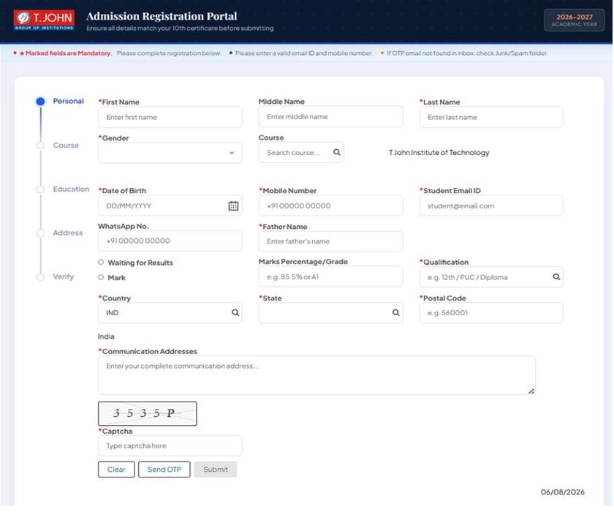Grab the address textarea resize handle
This screenshot has width=614, height=512.
(531, 391)
